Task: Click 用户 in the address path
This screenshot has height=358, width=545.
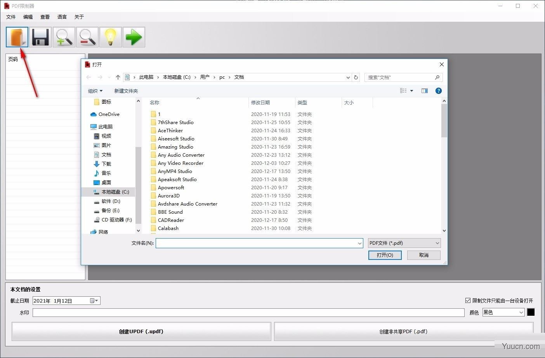Action: coord(205,77)
